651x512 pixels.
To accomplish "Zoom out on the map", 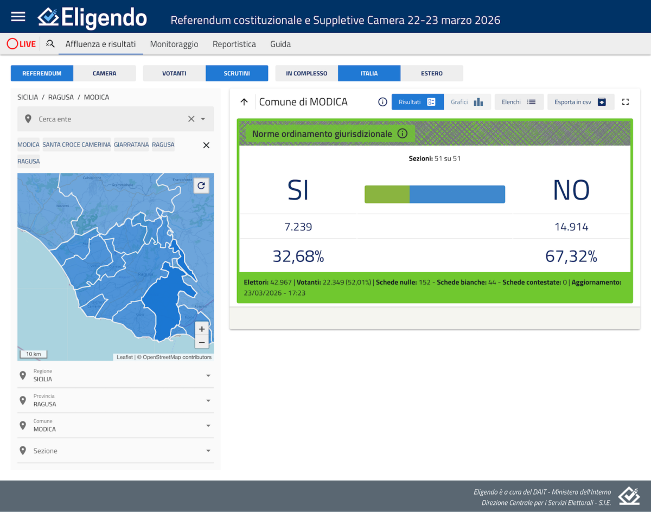I will click(x=202, y=342).
